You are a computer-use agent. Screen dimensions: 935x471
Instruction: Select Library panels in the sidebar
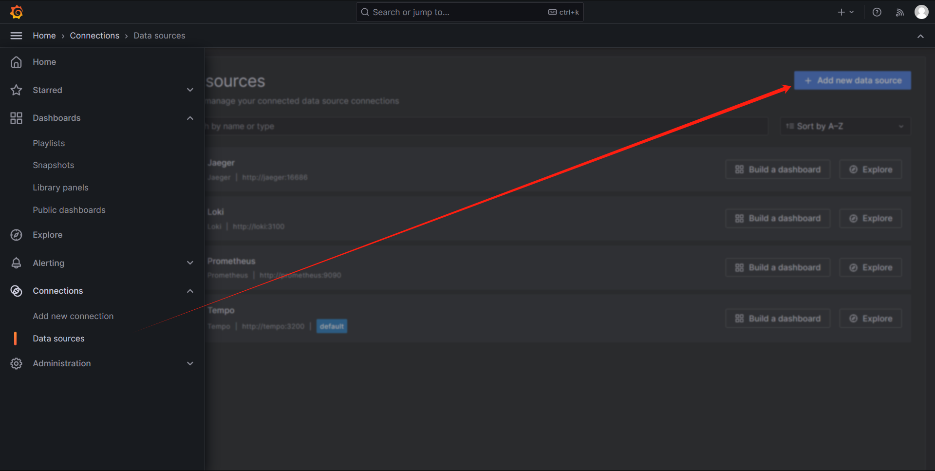coord(60,188)
